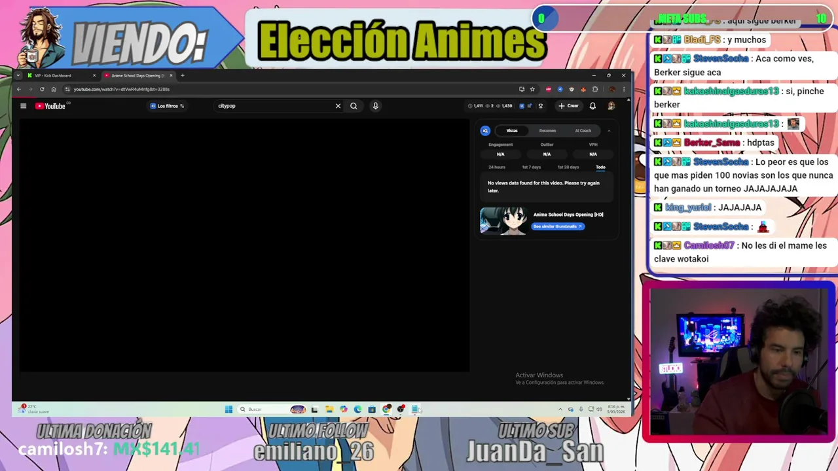The width and height of the screenshot is (838, 471).
Task: Open Chrome from the taskbar
Action: click(386, 410)
